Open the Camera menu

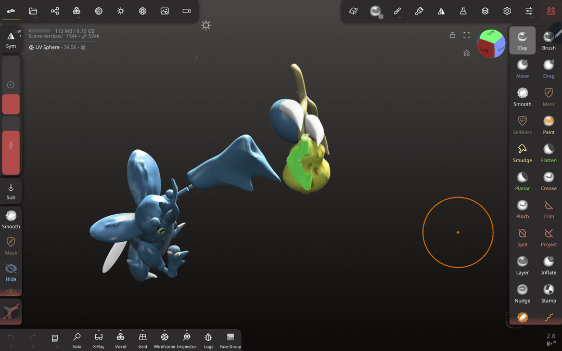coord(186,11)
